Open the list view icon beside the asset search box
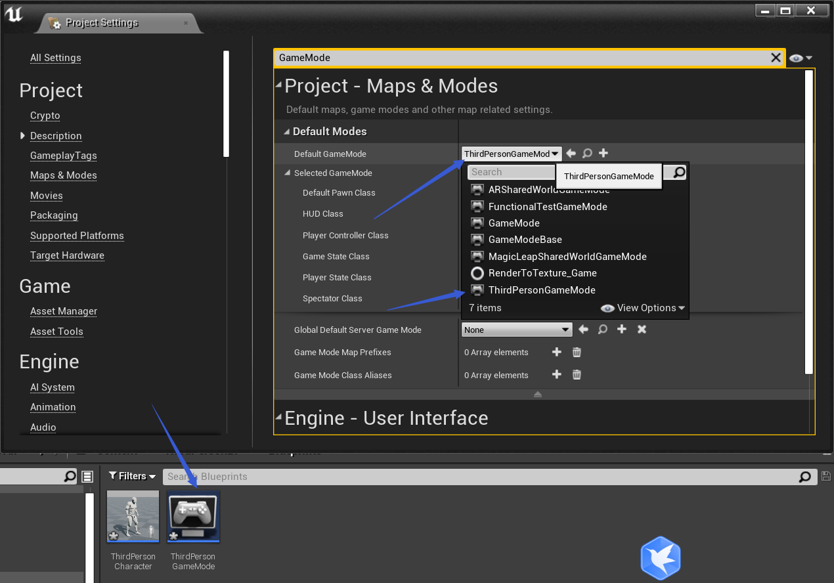 [87, 477]
